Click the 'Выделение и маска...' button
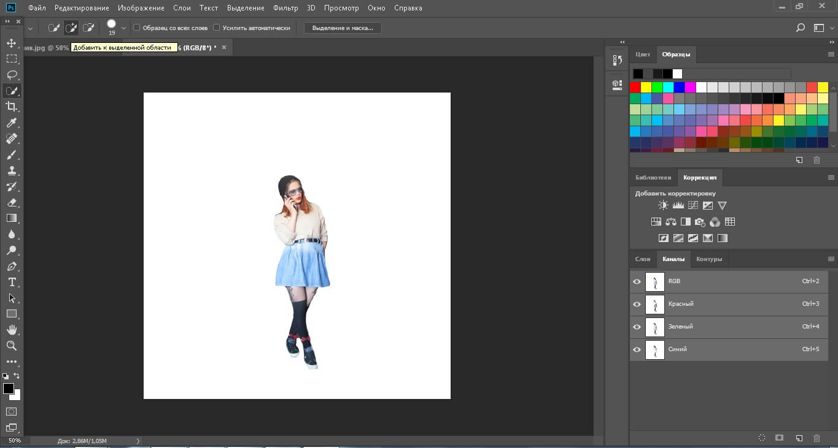 343,28
